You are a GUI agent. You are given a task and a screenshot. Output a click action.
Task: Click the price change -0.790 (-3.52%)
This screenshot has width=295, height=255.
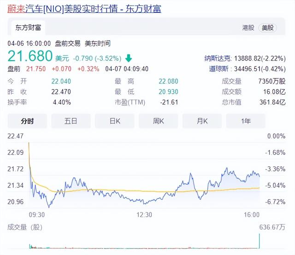[97, 58]
